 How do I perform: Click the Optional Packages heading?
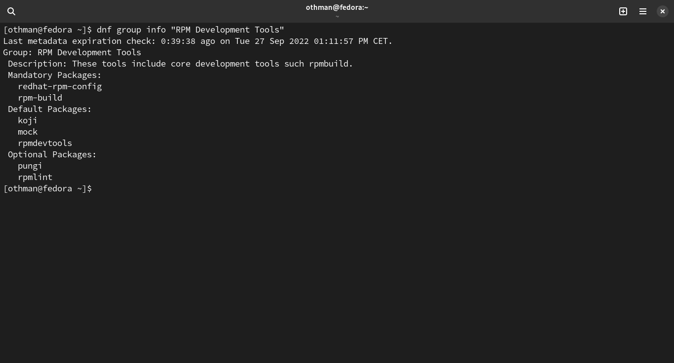tap(52, 154)
